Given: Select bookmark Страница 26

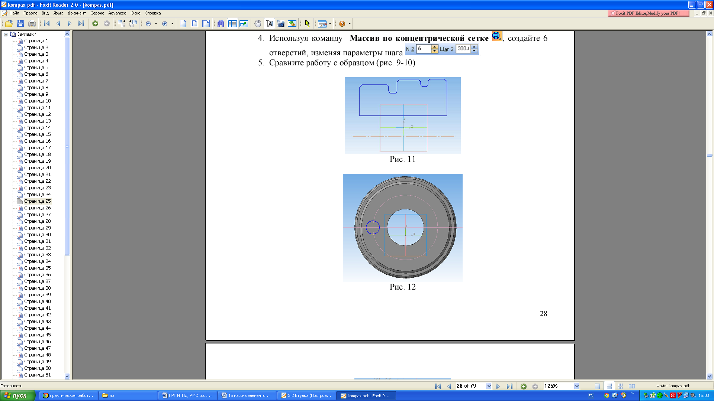Looking at the screenshot, I should pyautogui.click(x=38, y=208).
